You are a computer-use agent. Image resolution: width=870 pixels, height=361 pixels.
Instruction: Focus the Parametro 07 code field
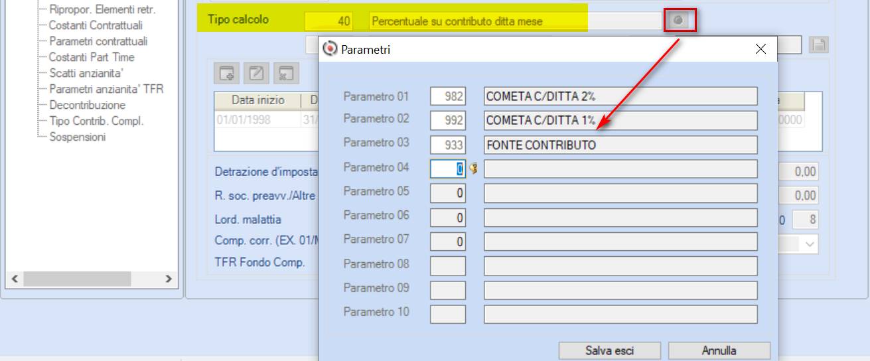point(448,242)
